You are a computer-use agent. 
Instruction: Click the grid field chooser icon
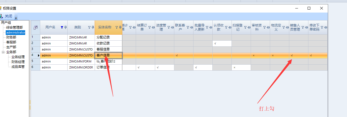point(35,27)
